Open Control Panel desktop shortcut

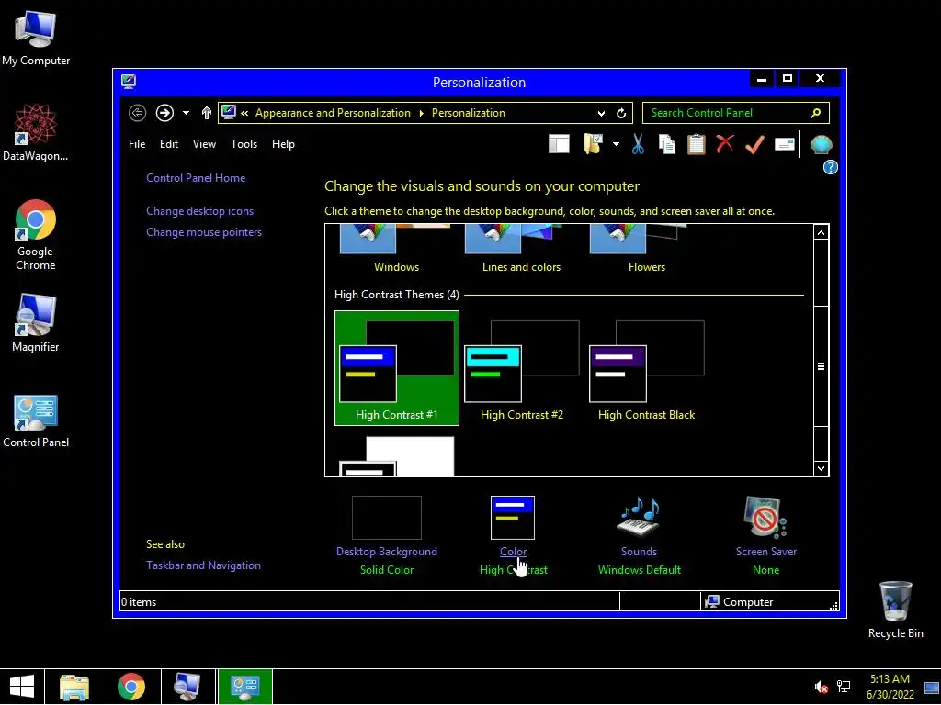36,420
